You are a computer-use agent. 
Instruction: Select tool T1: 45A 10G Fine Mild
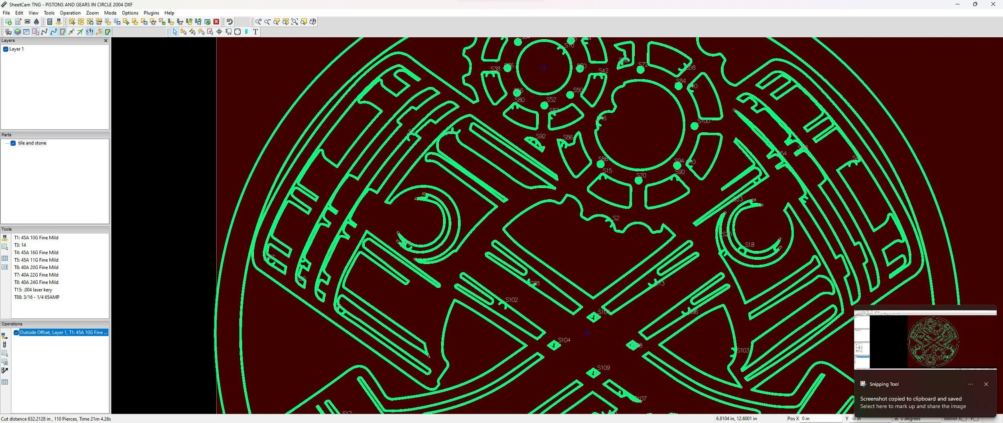click(x=36, y=238)
